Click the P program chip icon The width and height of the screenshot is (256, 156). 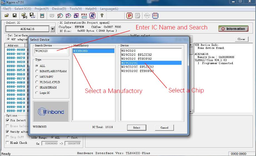(129, 16)
